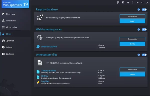The height and width of the screenshot is (96, 150).
Task: Click the History document icon
Action: click(38, 77)
